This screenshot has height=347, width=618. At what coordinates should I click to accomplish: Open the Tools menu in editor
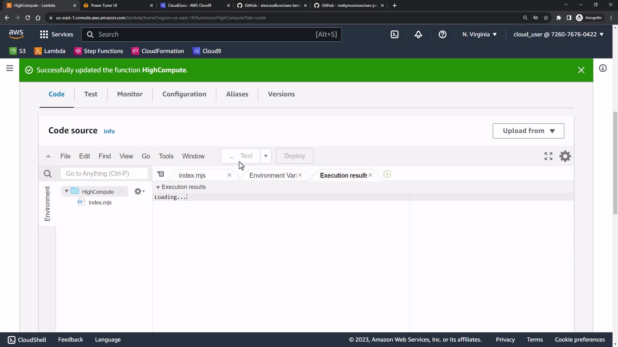click(166, 156)
